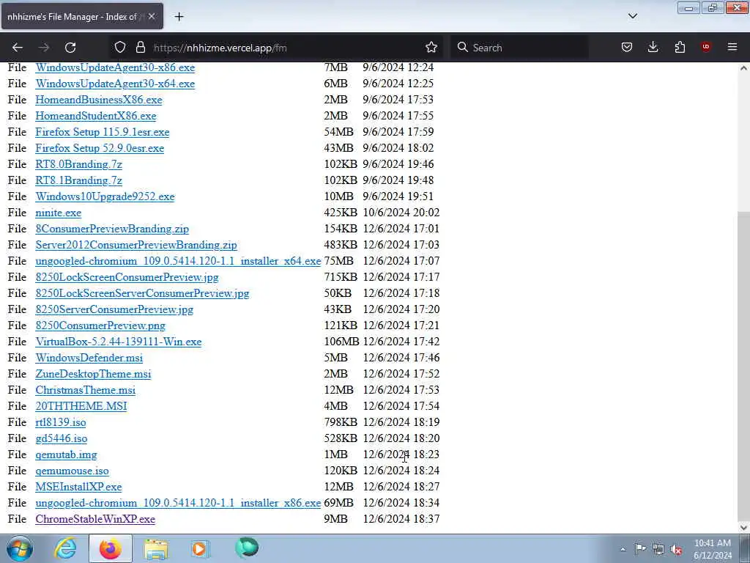Click the padlock site security icon
This screenshot has width=750, height=563.
coord(140,47)
